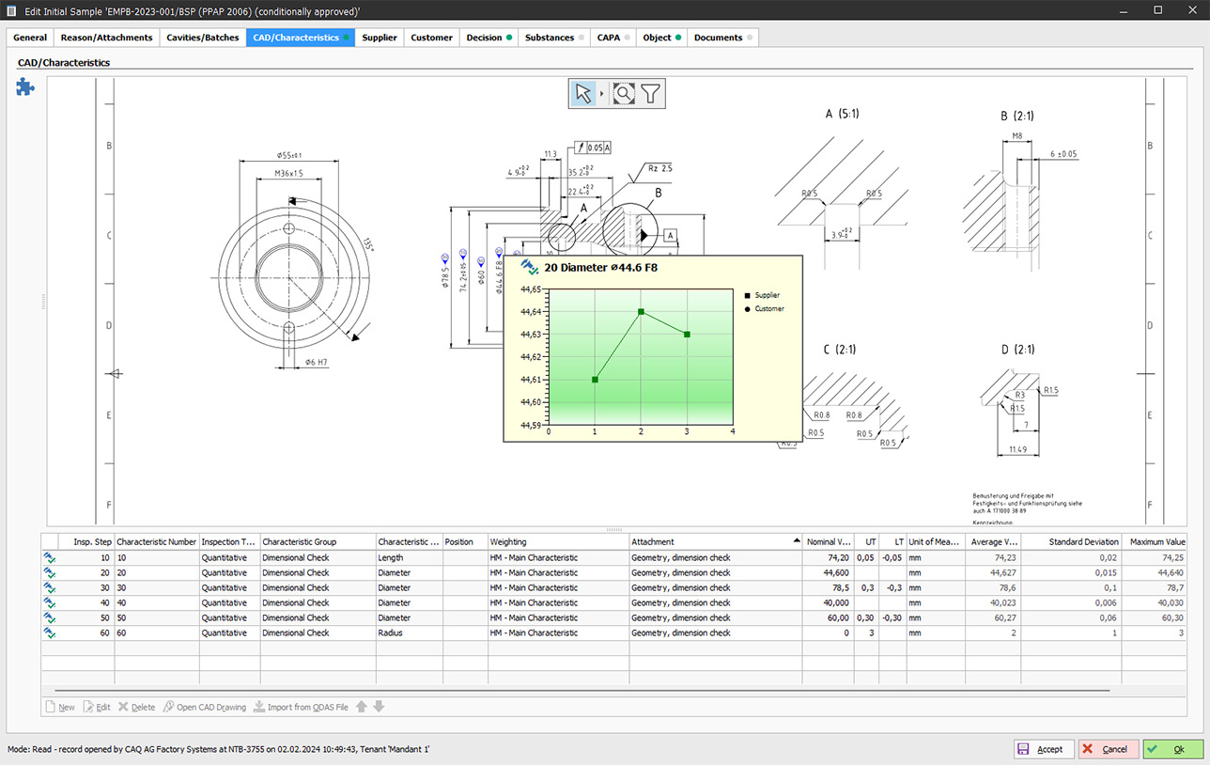The width and height of the screenshot is (1210, 765).
Task: Select the pointer tool in drawing toolbar
Action: point(583,93)
